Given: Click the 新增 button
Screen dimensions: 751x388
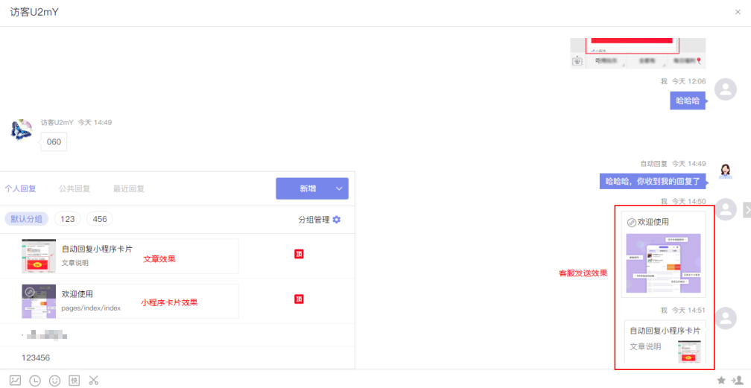Looking at the screenshot, I should (x=308, y=189).
